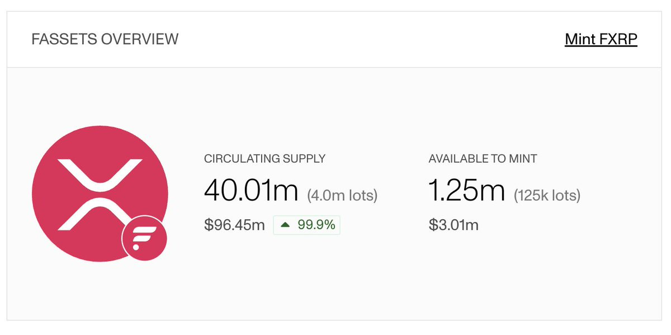The height and width of the screenshot is (335, 671).
Task: Click the 40.01m supply figure
Action: (251, 191)
